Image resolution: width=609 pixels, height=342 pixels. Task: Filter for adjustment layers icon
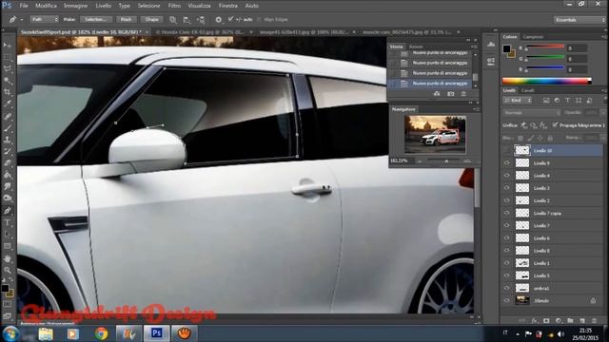557,101
